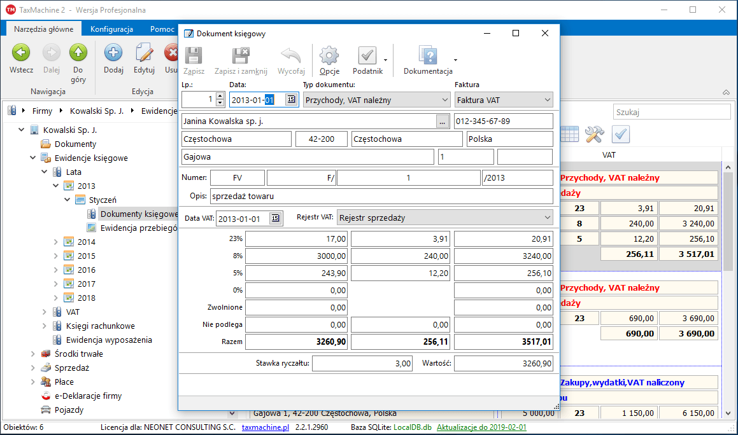
Task: Expand the 2014 year tree node
Action: tap(56, 242)
